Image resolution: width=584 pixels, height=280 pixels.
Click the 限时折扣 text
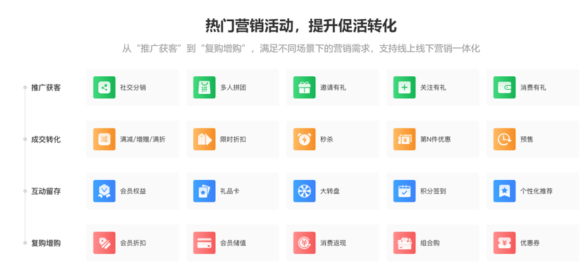tap(233, 140)
